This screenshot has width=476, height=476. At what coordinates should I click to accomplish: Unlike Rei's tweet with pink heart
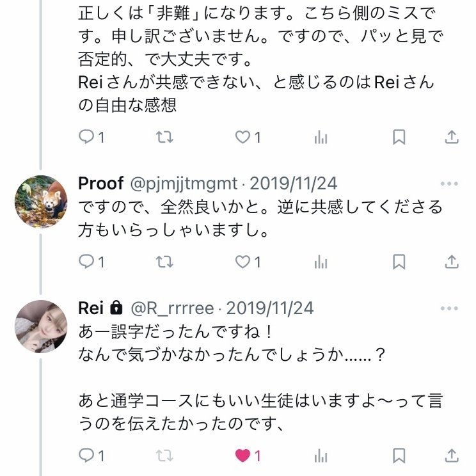(242, 456)
